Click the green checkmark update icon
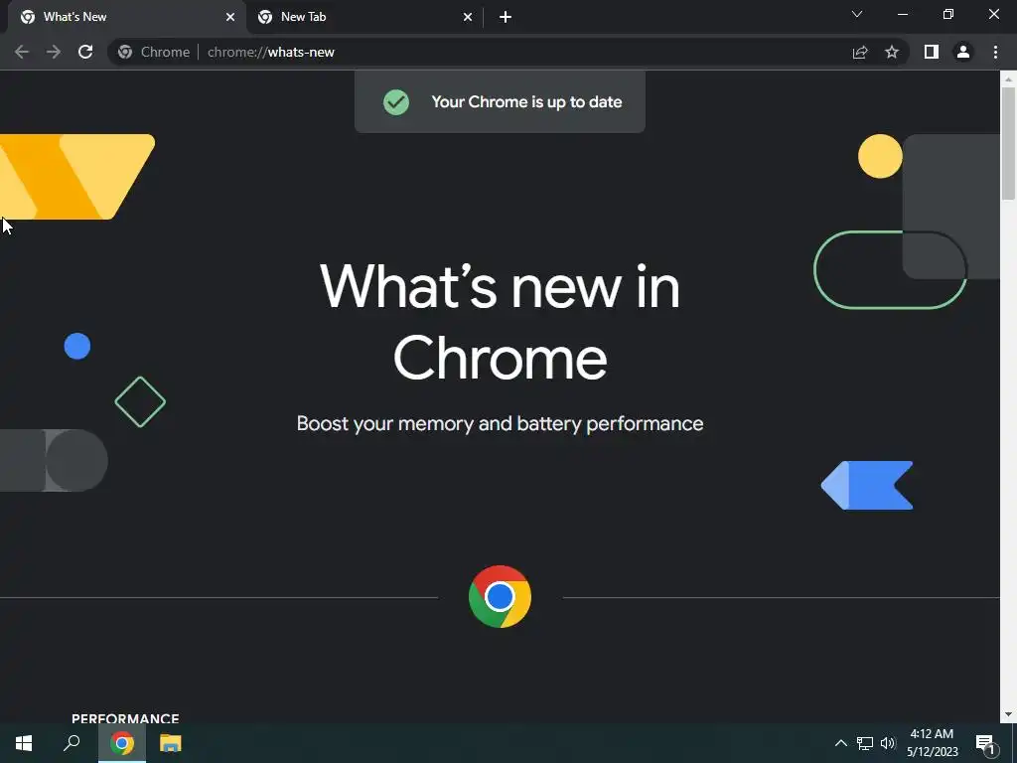This screenshot has width=1017, height=763. point(396,102)
